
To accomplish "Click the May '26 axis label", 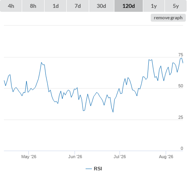I will [x=29, y=157].
